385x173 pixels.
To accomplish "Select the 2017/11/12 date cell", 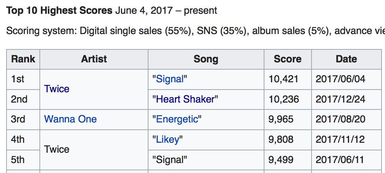I will pos(340,140).
